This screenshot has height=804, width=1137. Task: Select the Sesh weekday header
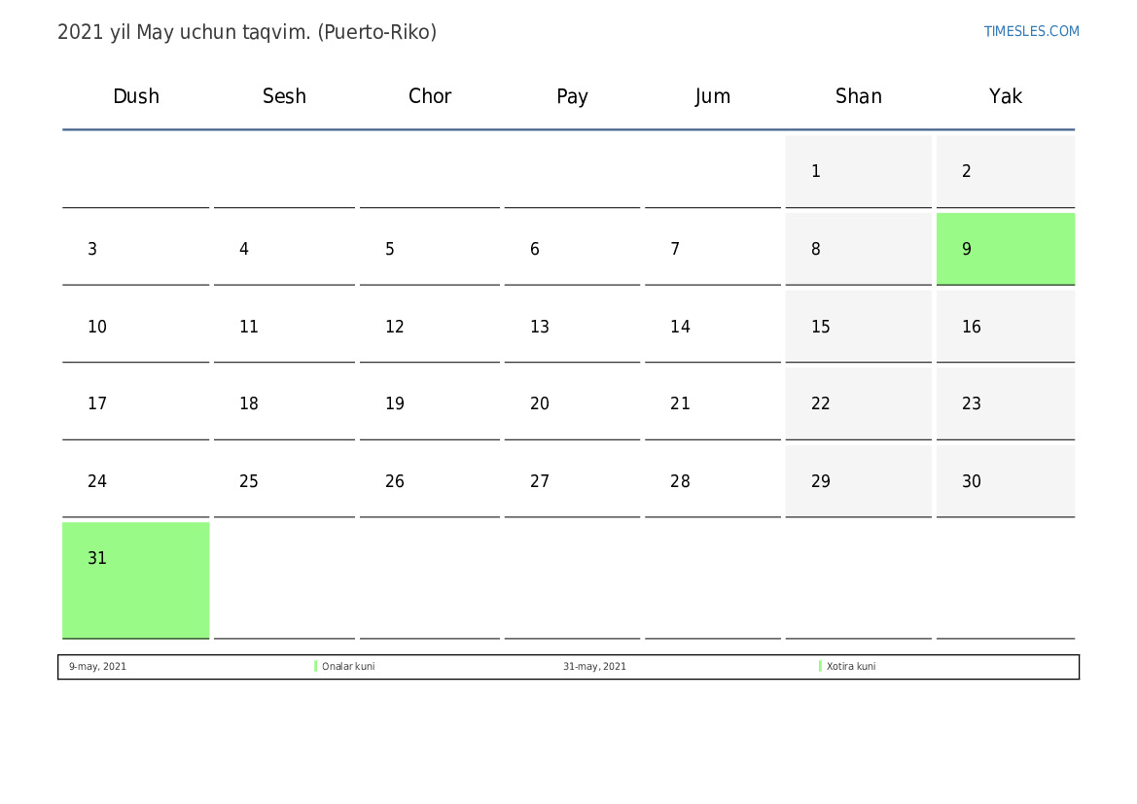click(x=284, y=96)
